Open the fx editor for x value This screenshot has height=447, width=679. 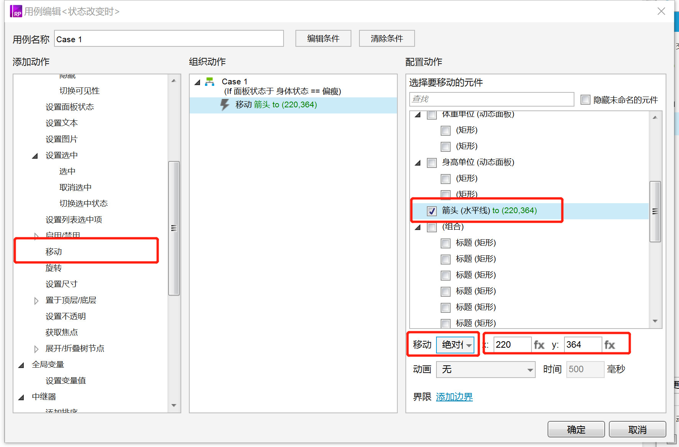click(539, 345)
